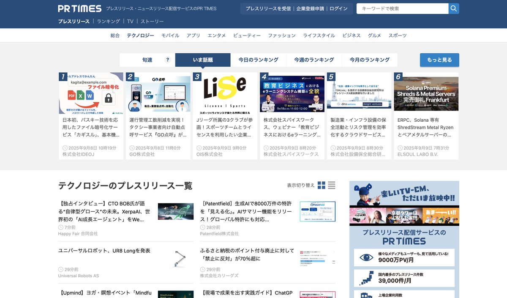
Task: Switch to the 旬速 tab
Action: coord(147,60)
